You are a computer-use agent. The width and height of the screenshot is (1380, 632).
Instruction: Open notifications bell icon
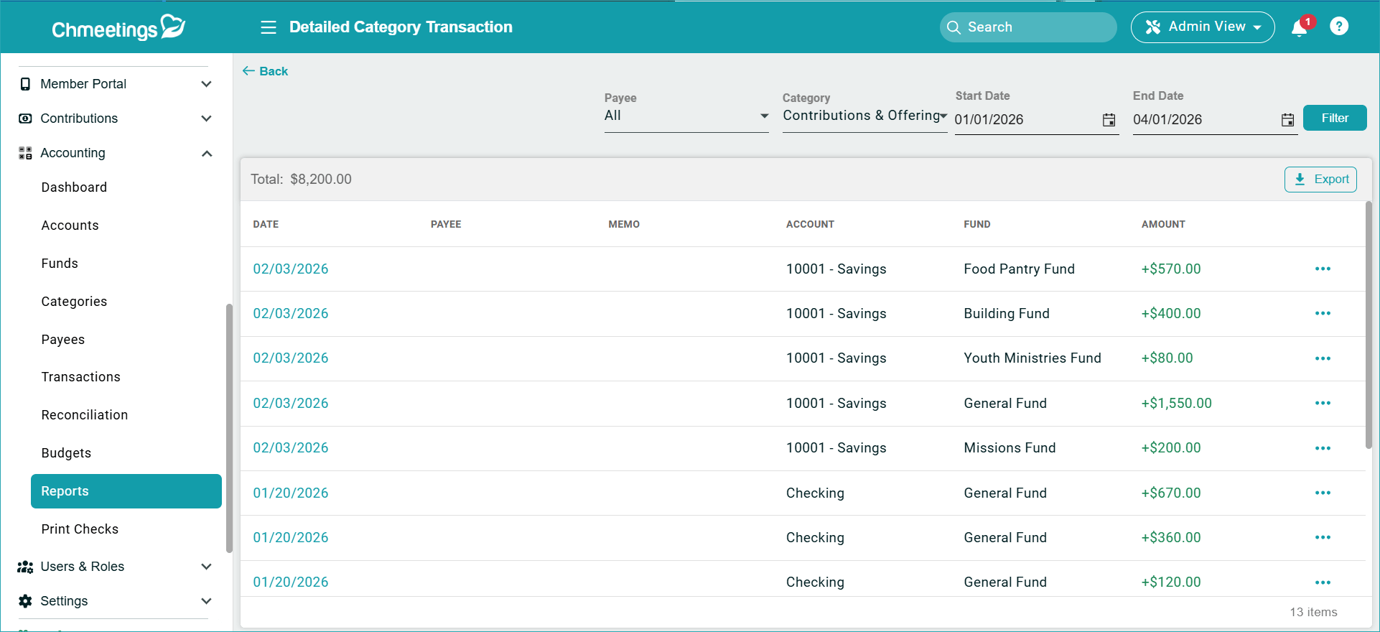1300,28
